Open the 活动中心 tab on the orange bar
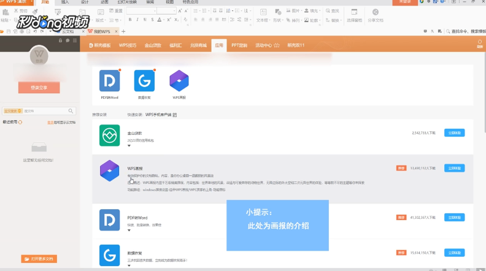The image size is (486, 271). 267,45
